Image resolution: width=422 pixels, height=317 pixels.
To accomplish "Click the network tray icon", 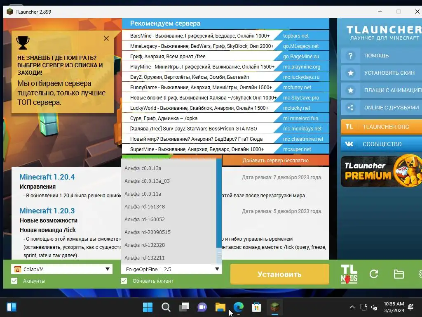I will (x=363, y=307).
